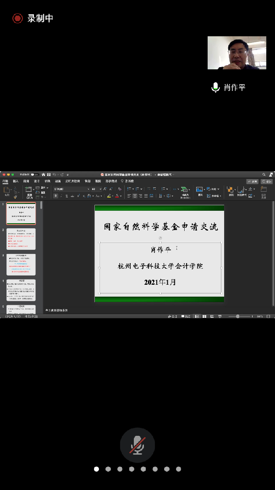Switch to the 插入 (Insert) ribbon tab
Image resolution: width=275 pixels, height=490 pixels.
(16, 181)
